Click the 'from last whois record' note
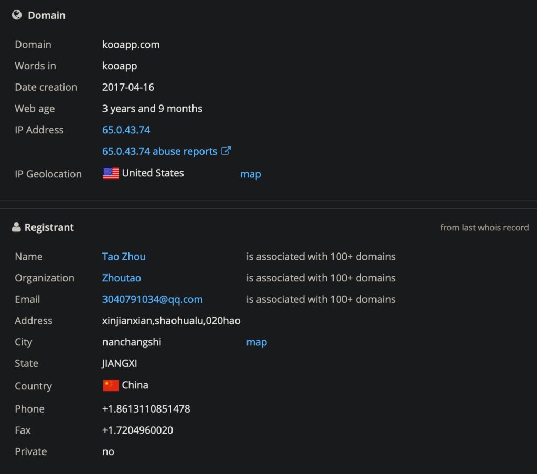The height and width of the screenshot is (474, 537). tap(484, 228)
